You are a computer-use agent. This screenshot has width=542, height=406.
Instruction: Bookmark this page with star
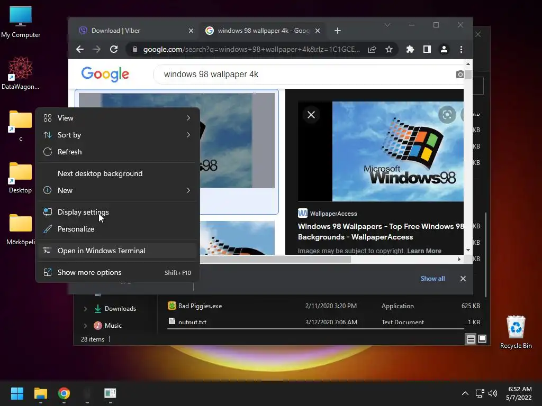pyautogui.click(x=389, y=49)
